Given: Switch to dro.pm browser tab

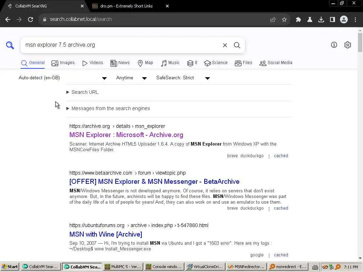Looking at the screenshot, I should pos(126,6).
